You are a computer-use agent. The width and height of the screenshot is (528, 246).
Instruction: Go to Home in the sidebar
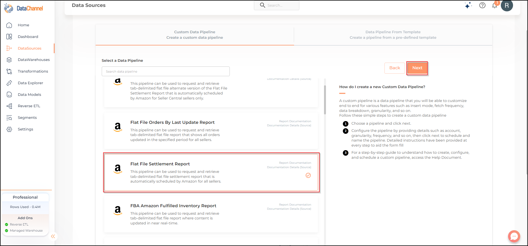coord(24,25)
